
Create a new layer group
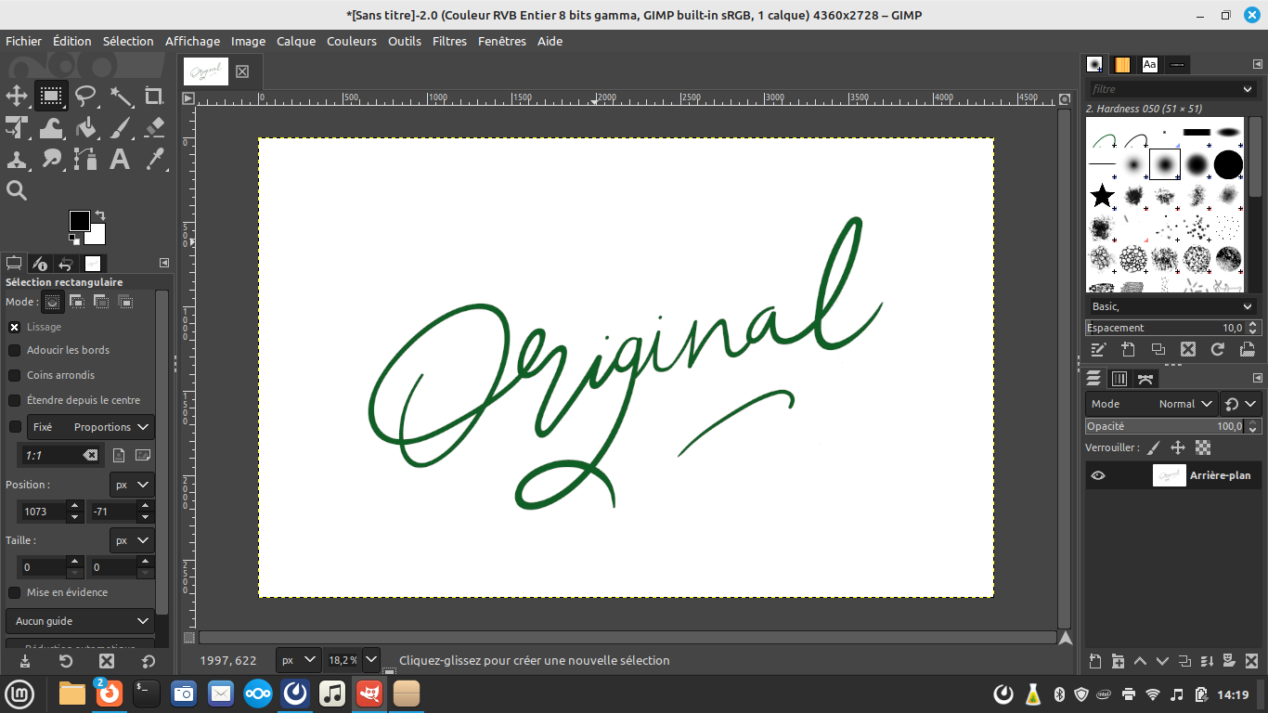pos(1118,661)
